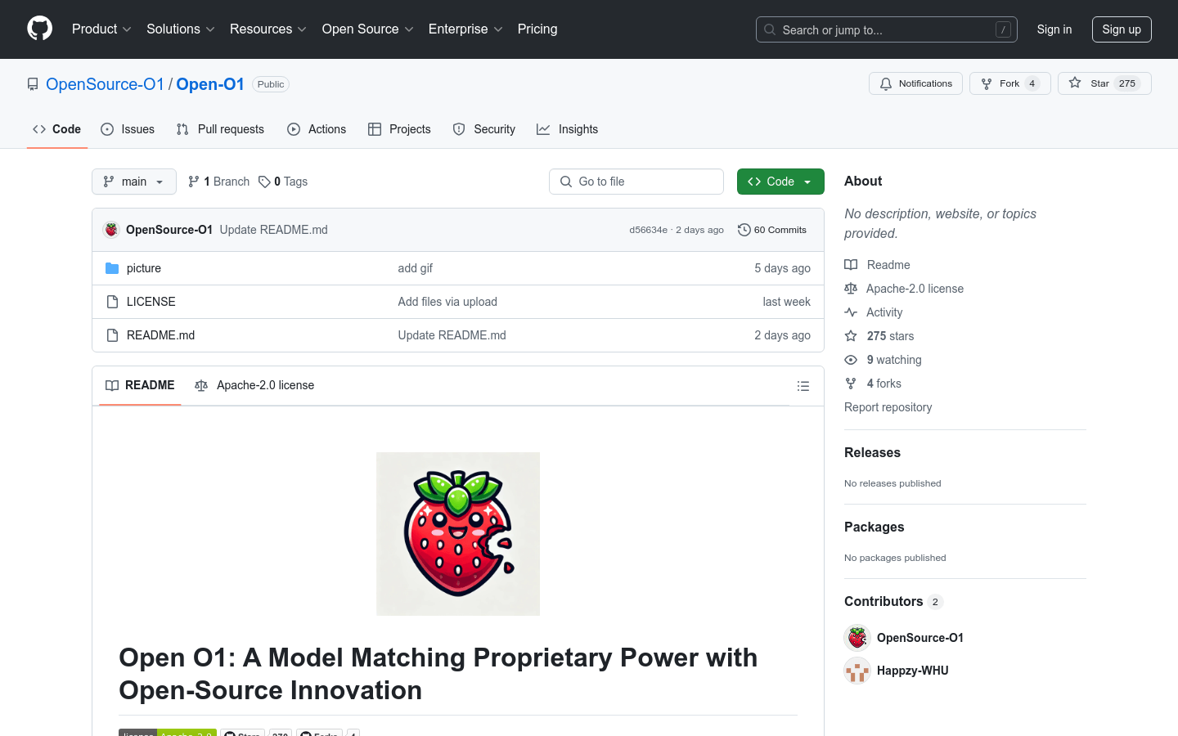1178x736 pixels.
Task: Open the Pull requests tab
Action: 220,129
